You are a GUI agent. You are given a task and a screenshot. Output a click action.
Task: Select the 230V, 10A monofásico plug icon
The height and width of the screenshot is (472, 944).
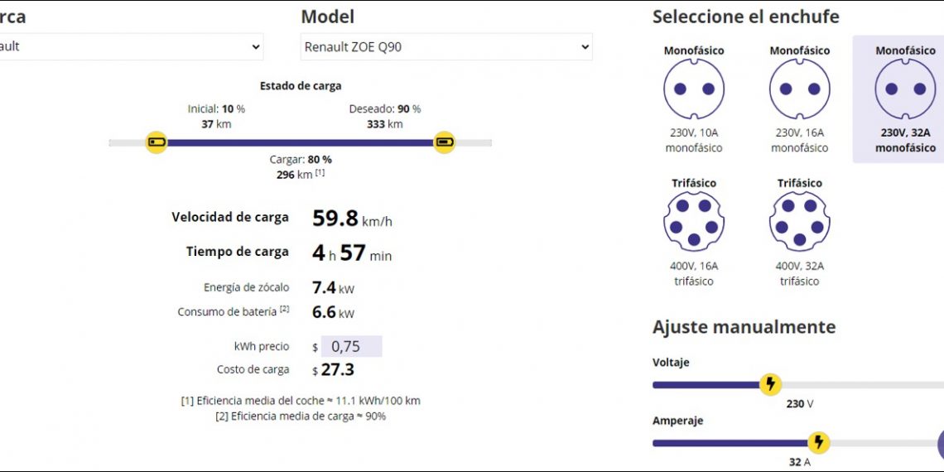pyautogui.click(x=693, y=89)
